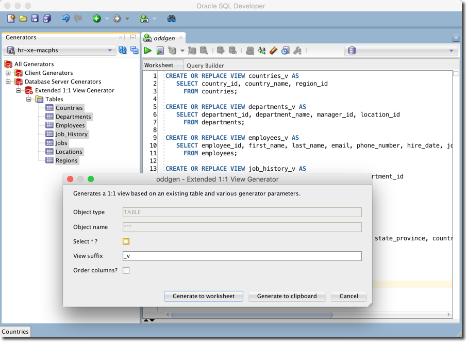The image size is (467, 342).
Task: Click the disabled Object type field
Action: pyautogui.click(x=242, y=212)
